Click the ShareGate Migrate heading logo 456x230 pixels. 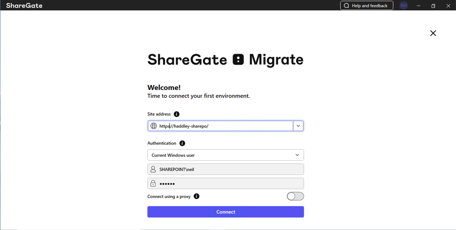point(226,60)
